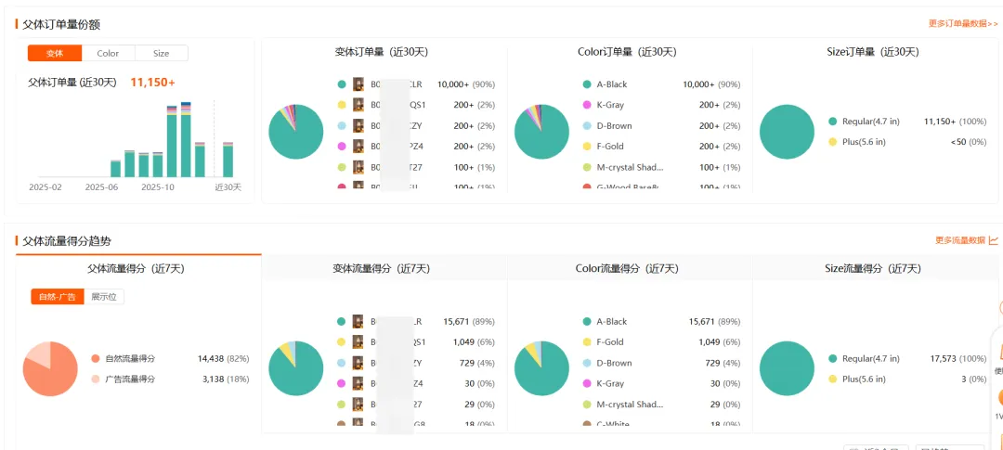Click the 2025-10 axis label on bar chart

(x=158, y=187)
